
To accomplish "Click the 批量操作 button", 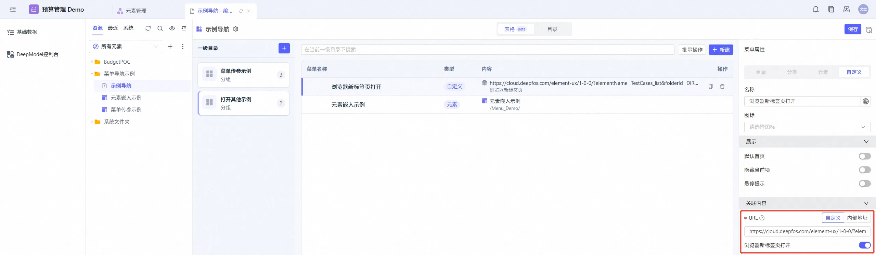I will (x=692, y=50).
